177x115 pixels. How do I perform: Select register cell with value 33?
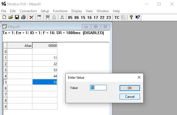point(45,70)
